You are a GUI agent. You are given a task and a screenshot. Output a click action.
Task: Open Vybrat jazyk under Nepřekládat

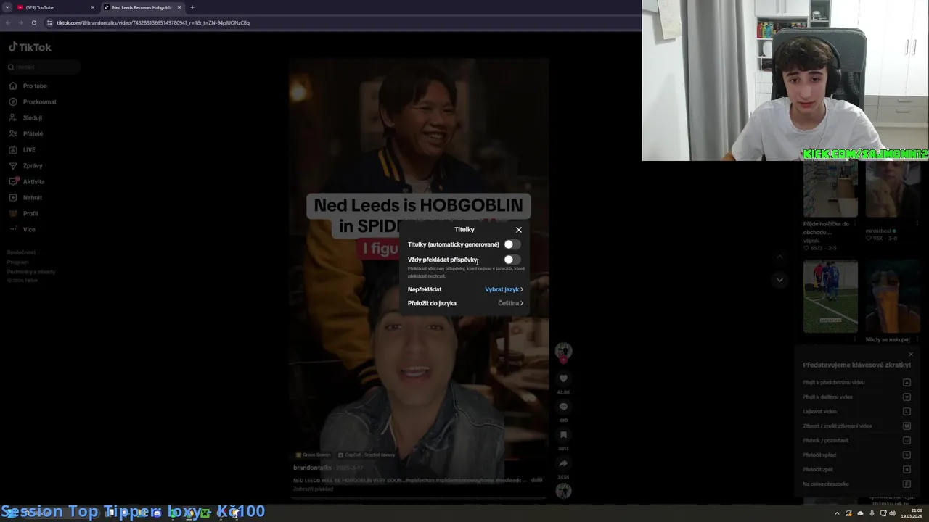click(504, 289)
